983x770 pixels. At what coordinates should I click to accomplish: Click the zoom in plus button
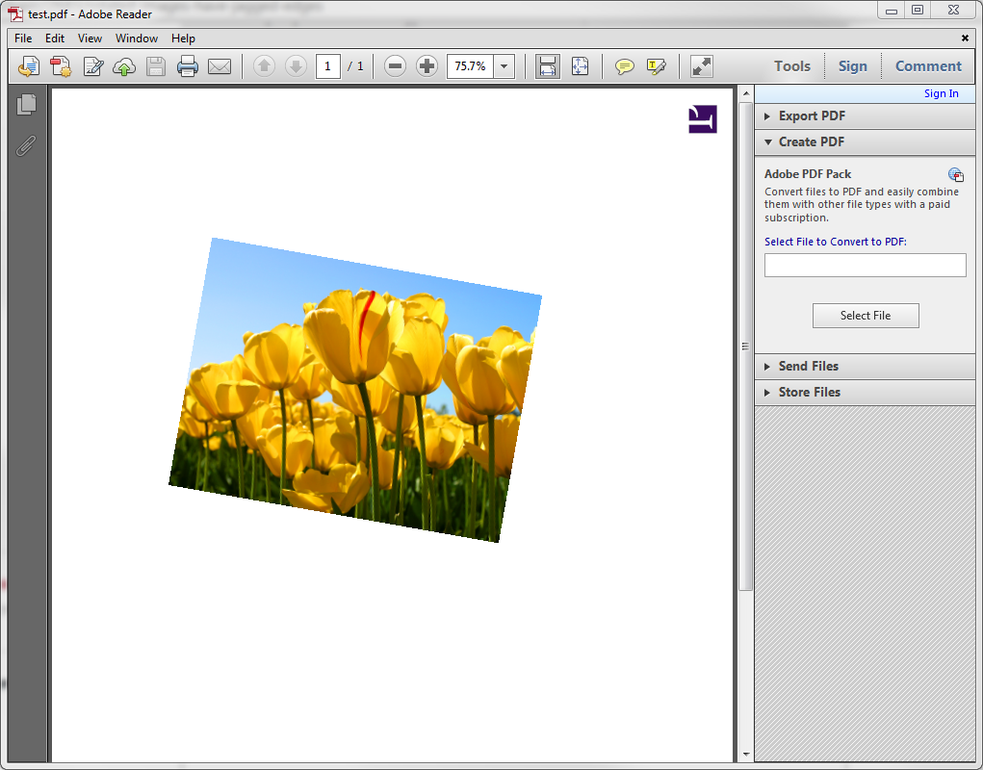click(427, 66)
